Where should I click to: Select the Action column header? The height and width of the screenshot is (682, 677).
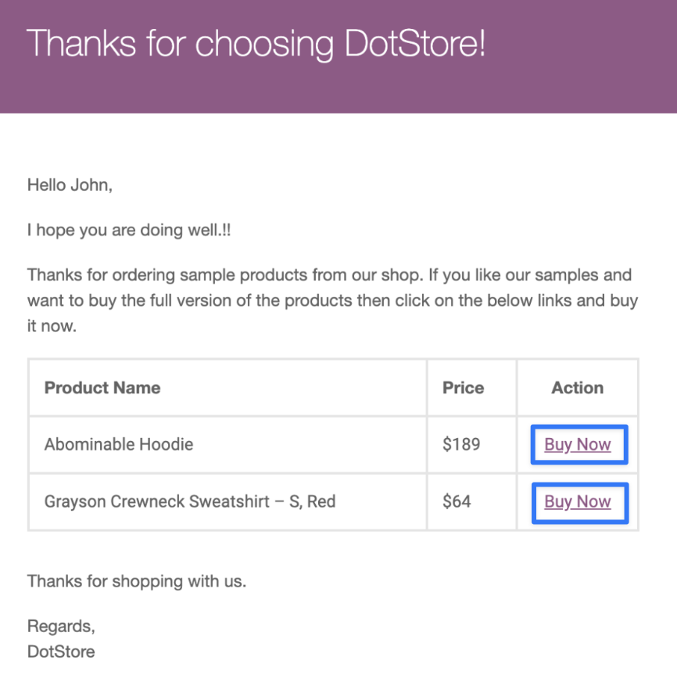[x=578, y=388]
